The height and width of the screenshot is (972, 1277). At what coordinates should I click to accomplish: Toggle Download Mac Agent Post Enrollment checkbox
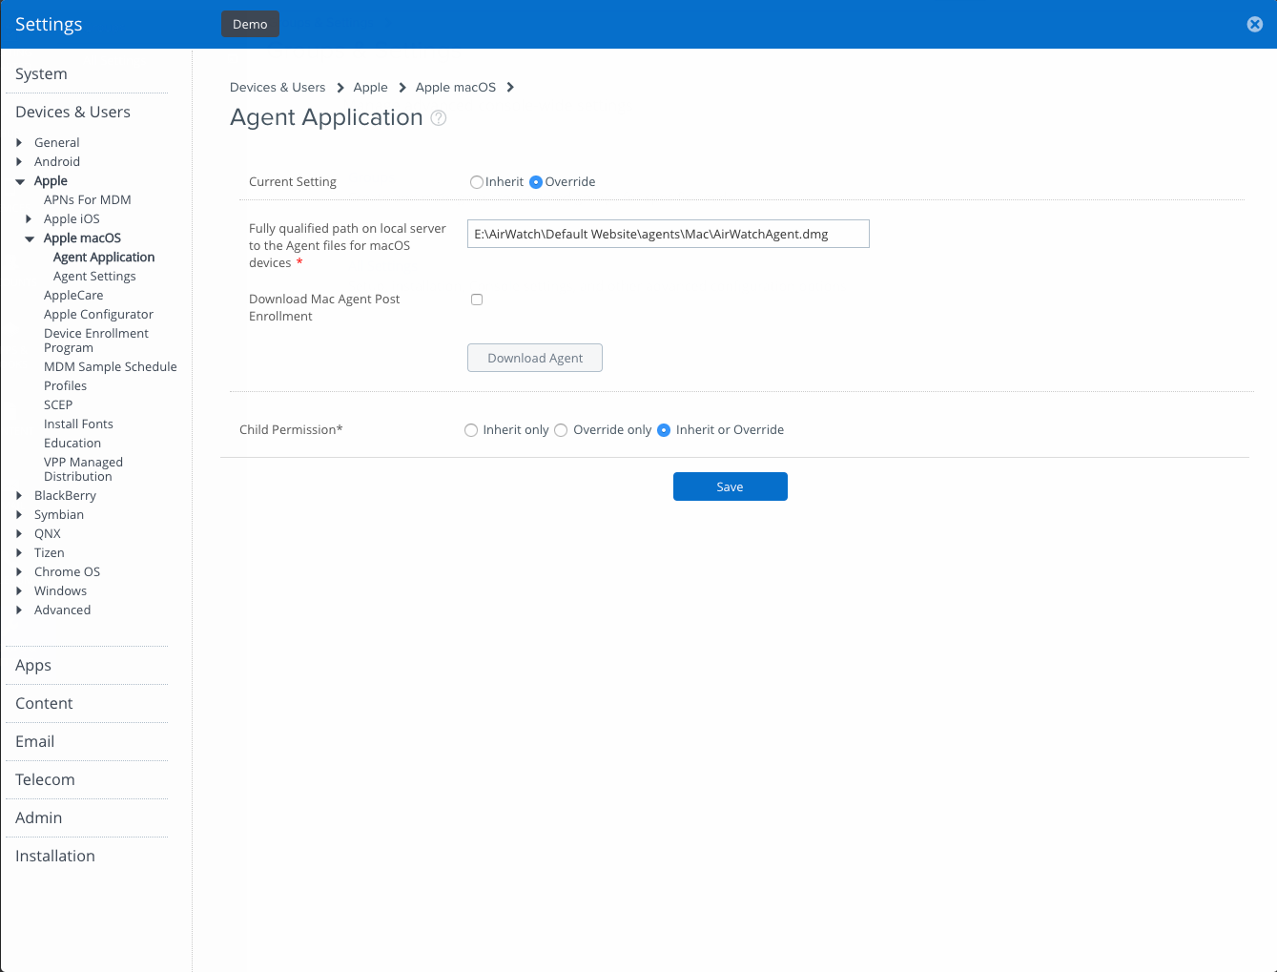click(x=477, y=300)
